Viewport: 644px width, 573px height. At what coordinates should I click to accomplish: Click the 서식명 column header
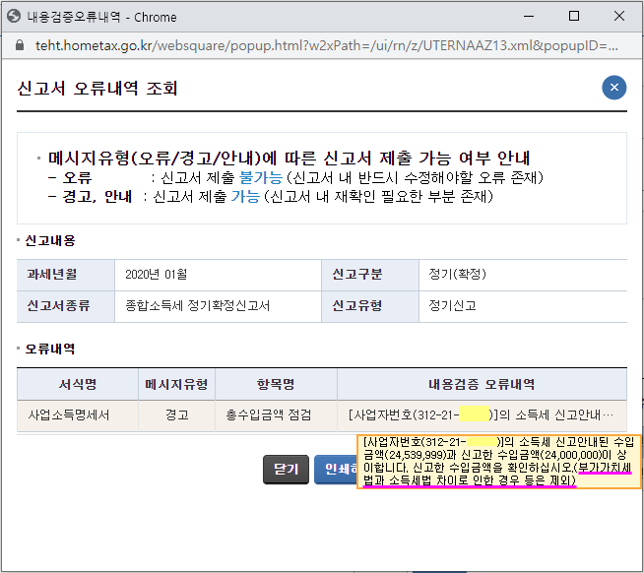pyautogui.click(x=78, y=385)
